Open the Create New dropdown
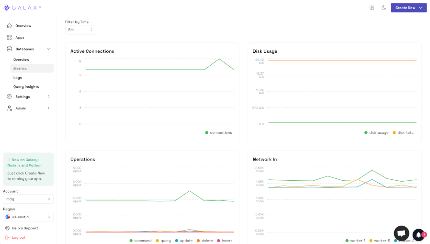Viewport: 430px width, 244px height. pyautogui.click(x=408, y=8)
